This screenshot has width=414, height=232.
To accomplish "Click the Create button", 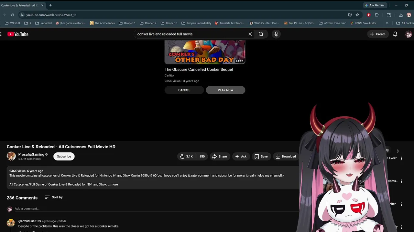I will (x=378, y=34).
